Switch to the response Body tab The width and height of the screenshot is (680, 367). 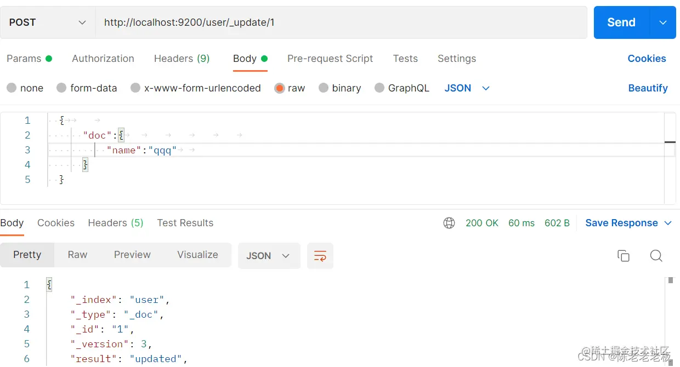tap(12, 223)
